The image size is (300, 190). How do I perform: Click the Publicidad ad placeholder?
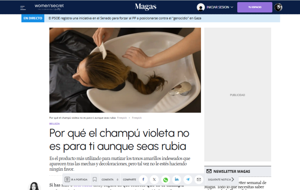tap(237, 95)
